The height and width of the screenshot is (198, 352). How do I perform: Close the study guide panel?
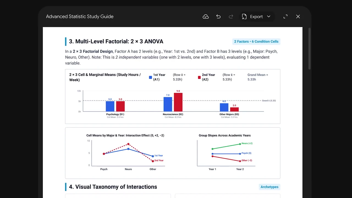point(298,16)
